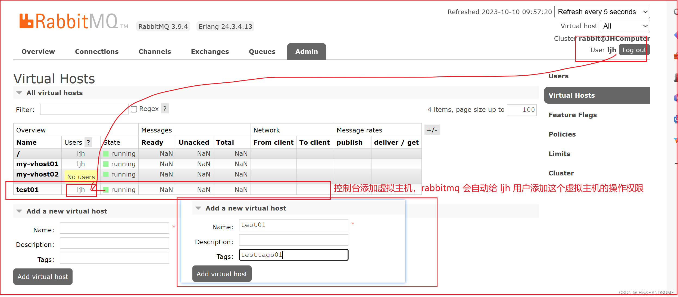Sort by the To client column header
678x297 pixels.
point(314,143)
